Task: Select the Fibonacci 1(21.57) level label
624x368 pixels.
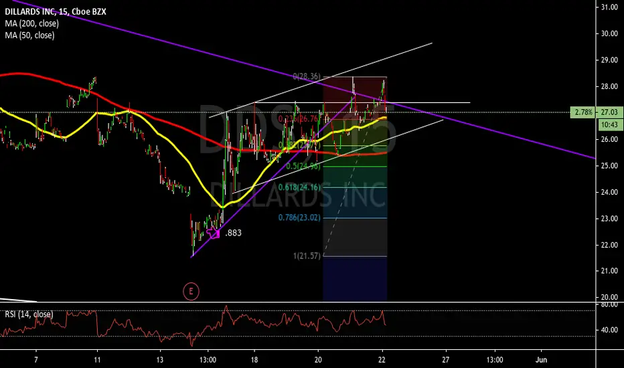Action: 307,256
